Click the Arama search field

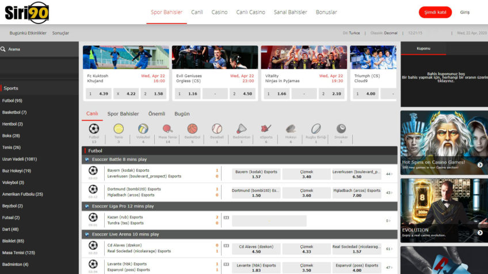pyautogui.click(x=40, y=49)
